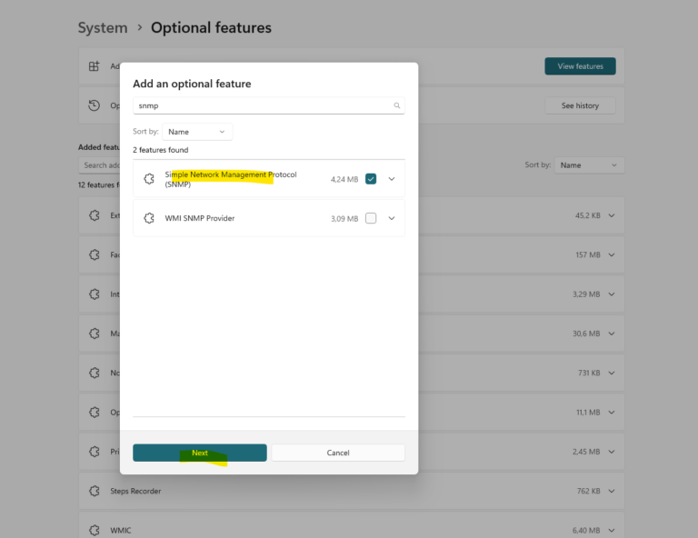
Task: Click the Next button
Action: 200,453
